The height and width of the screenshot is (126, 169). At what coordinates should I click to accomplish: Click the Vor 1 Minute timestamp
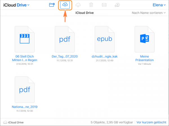coord(144,64)
